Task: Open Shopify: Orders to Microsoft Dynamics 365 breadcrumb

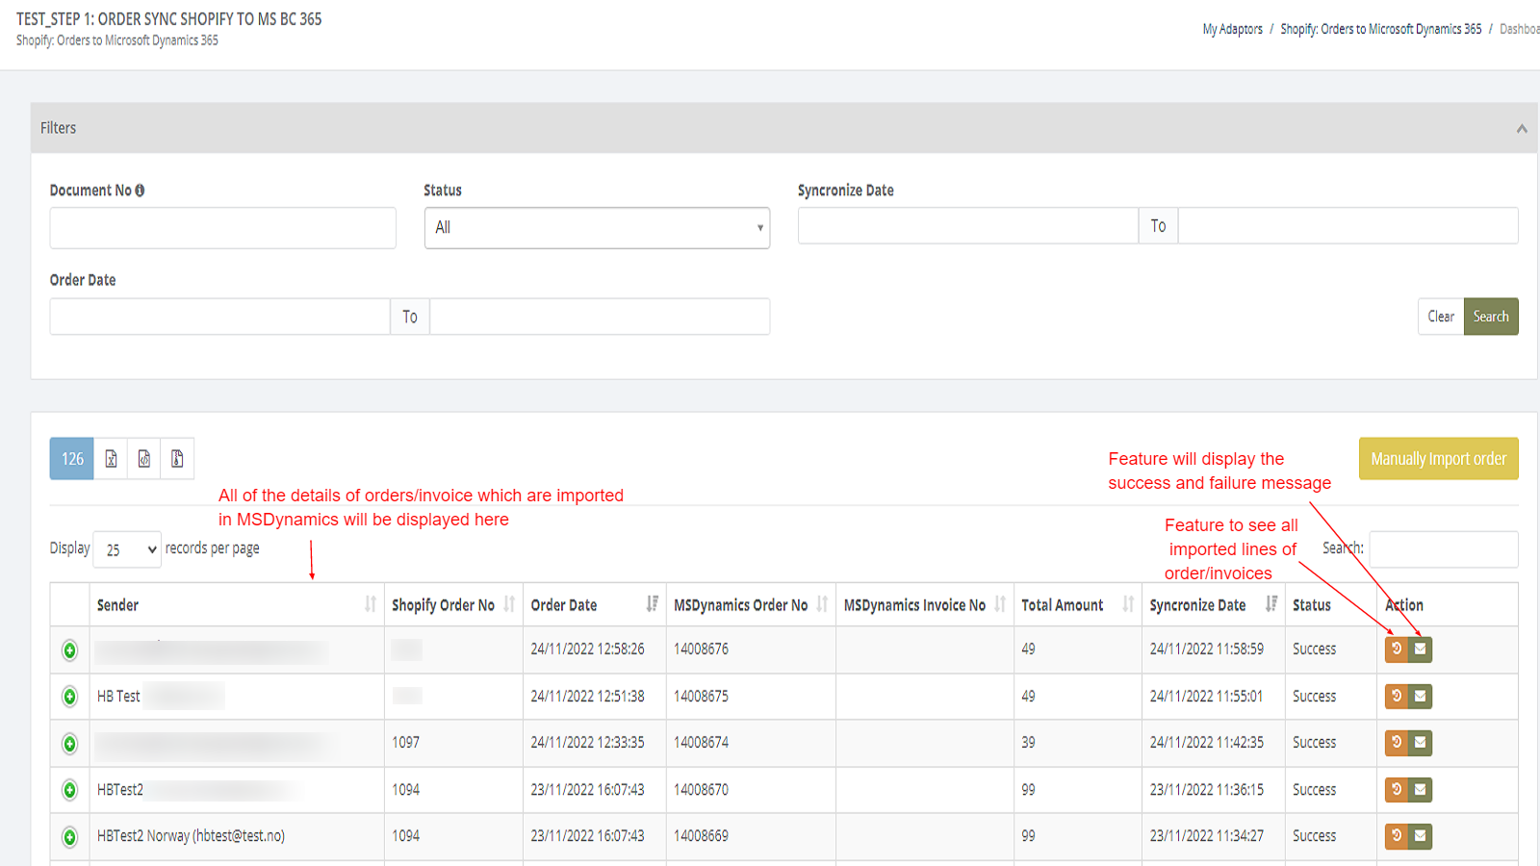Action: click(x=1381, y=29)
